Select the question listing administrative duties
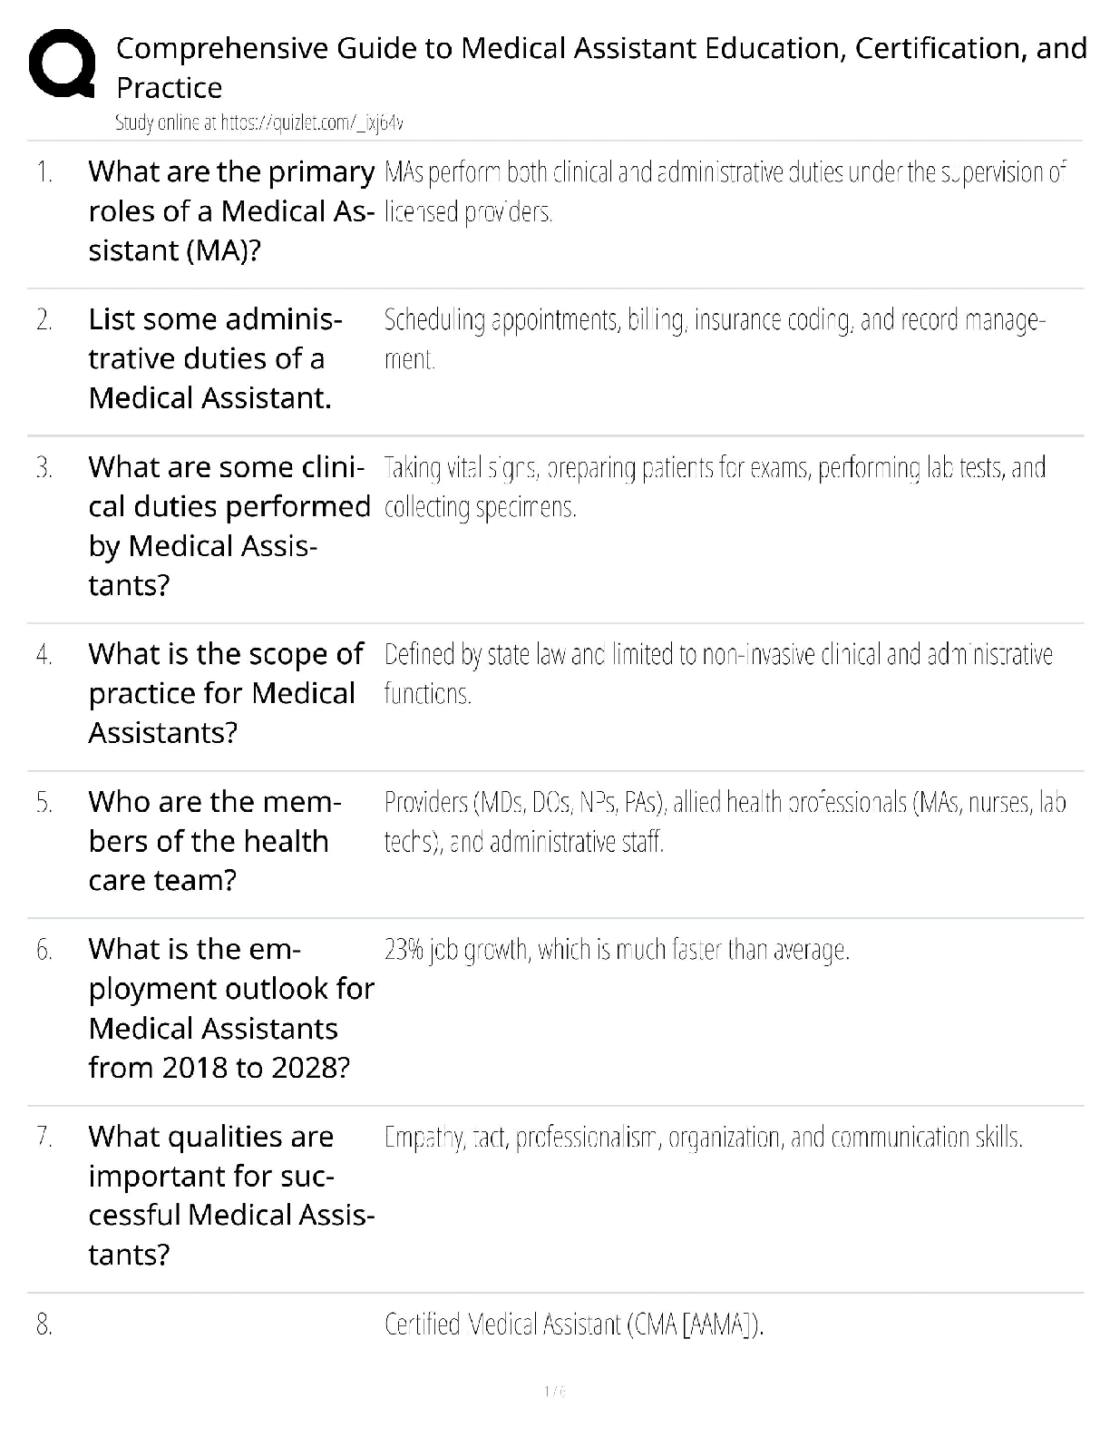 coord(215,358)
